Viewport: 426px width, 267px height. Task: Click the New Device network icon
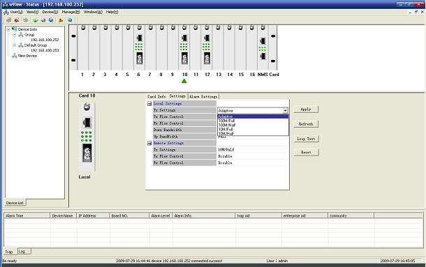15,56
